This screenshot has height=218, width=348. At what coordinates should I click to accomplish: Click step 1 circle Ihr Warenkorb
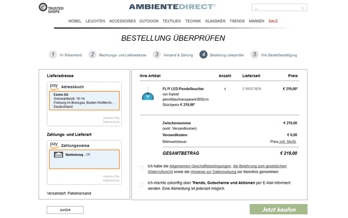coord(53,54)
